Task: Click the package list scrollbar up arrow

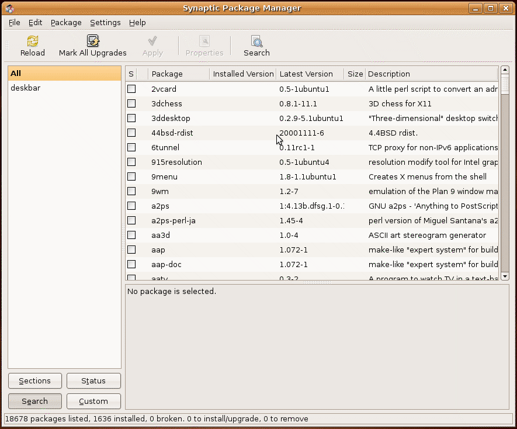Action: tap(505, 70)
